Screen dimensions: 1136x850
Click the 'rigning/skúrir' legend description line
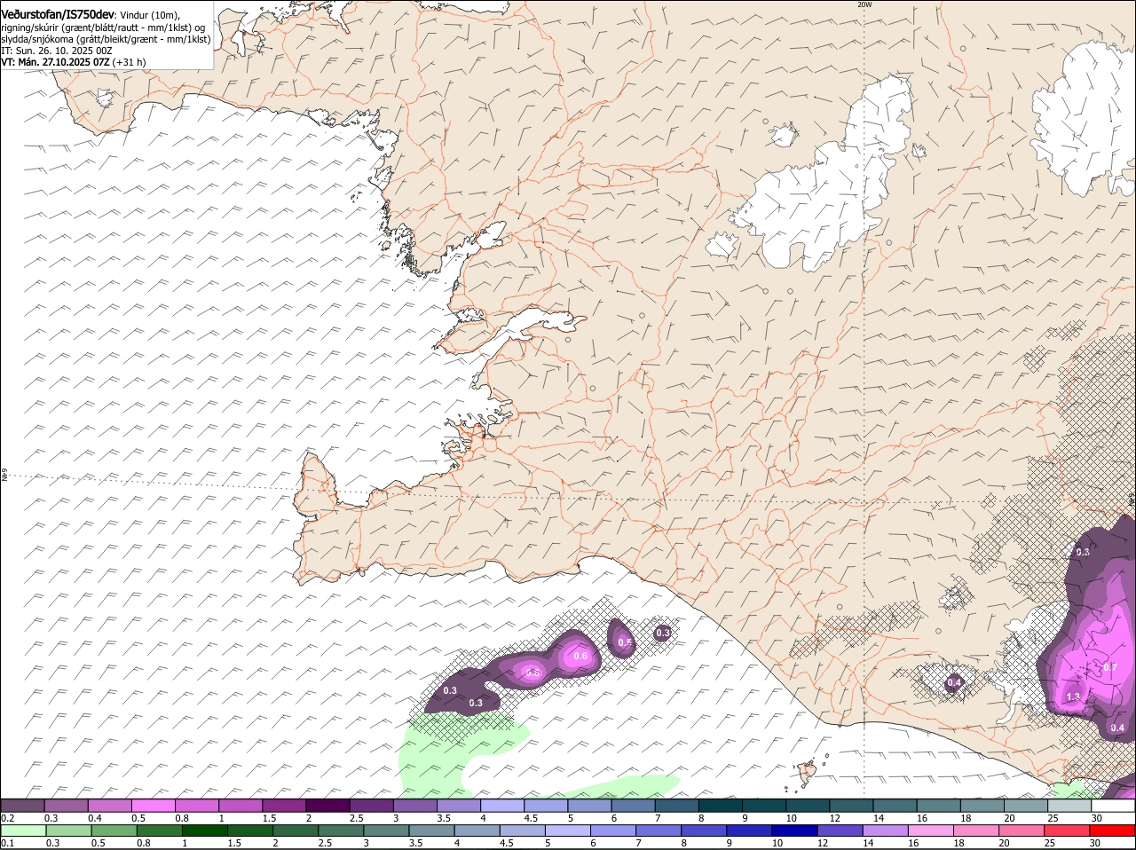pos(105,28)
